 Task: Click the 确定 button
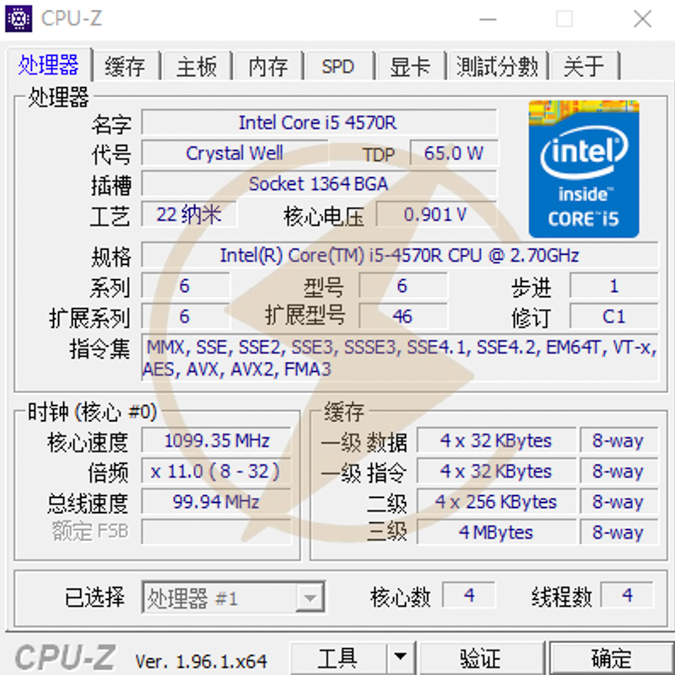(611, 658)
